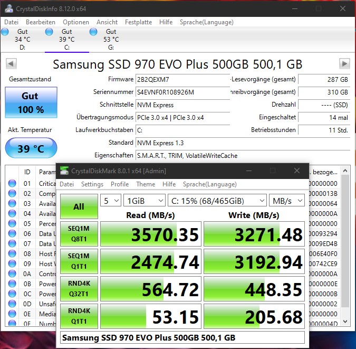The height and width of the screenshot is (349, 356).
Task: Open Ansicht menu in CrystalDiskInfo
Action: coord(107,22)
